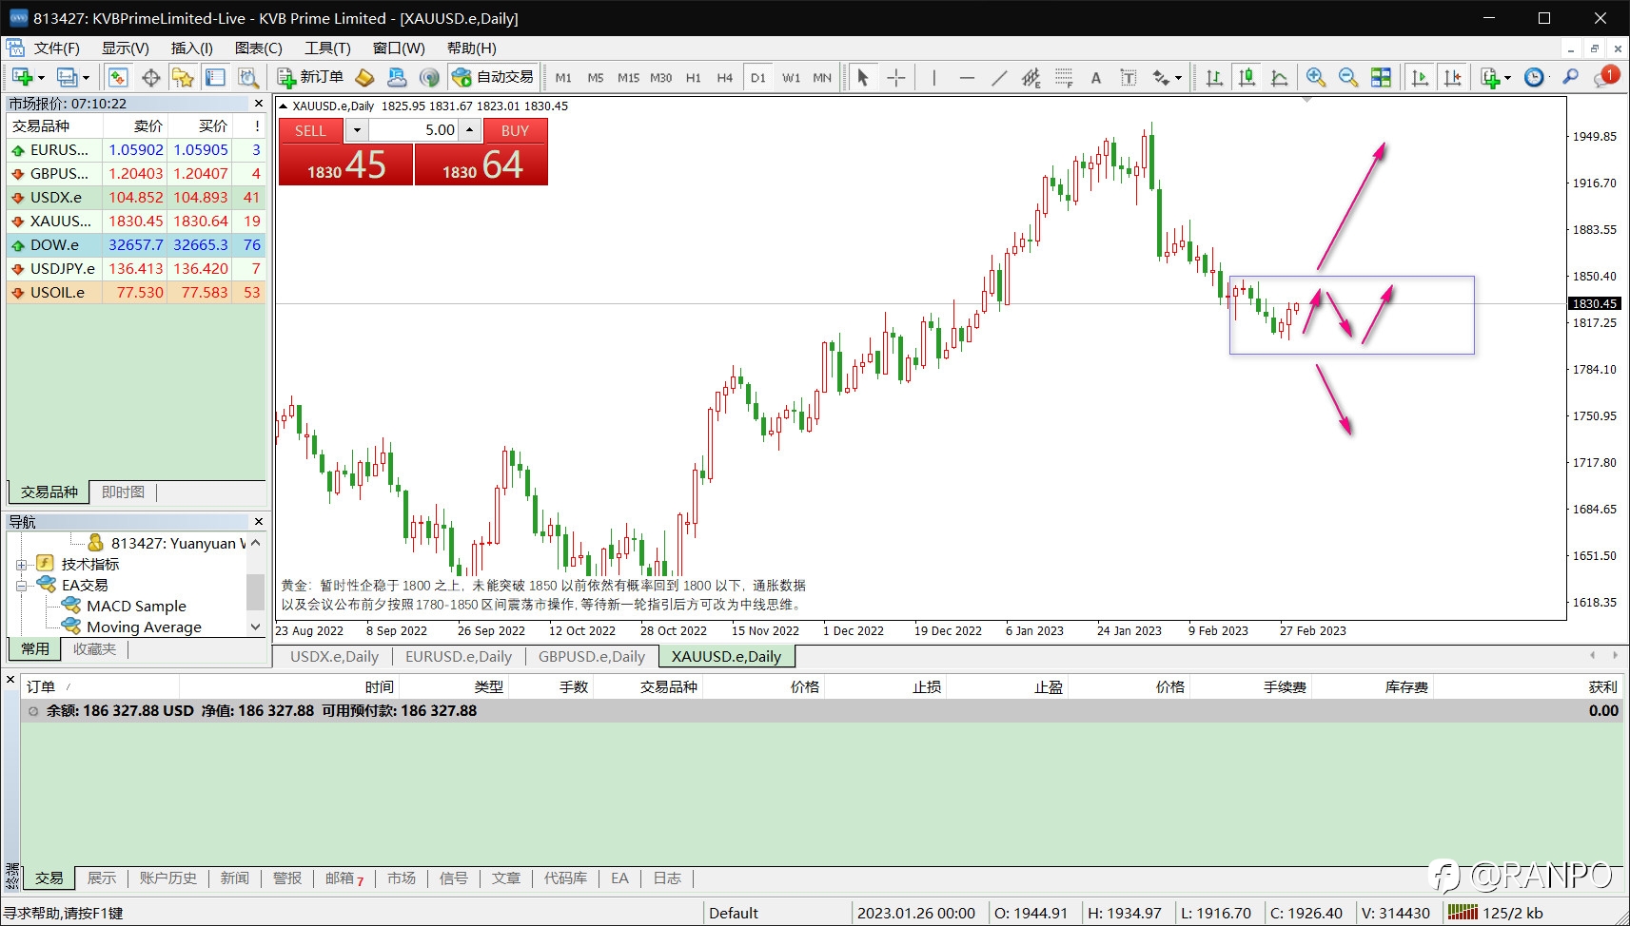Viewport: 1630px width, 926px height.
Task: Toggle chart auto scroll icon
Action: click(1420, 77)
